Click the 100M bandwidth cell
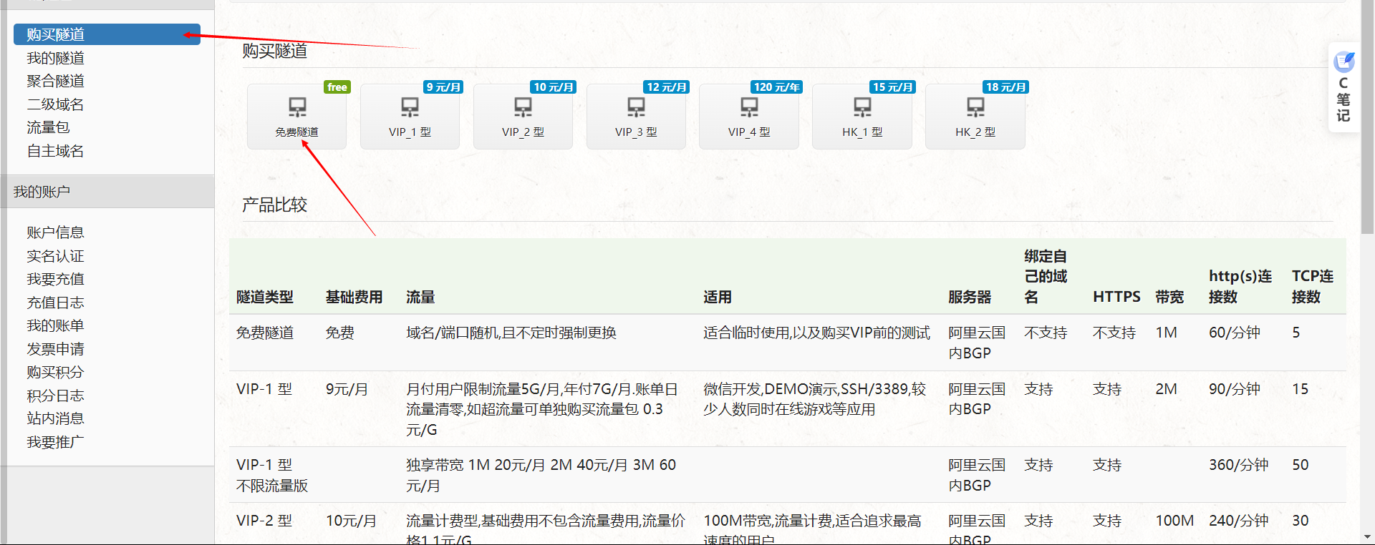 (1174, 521)
